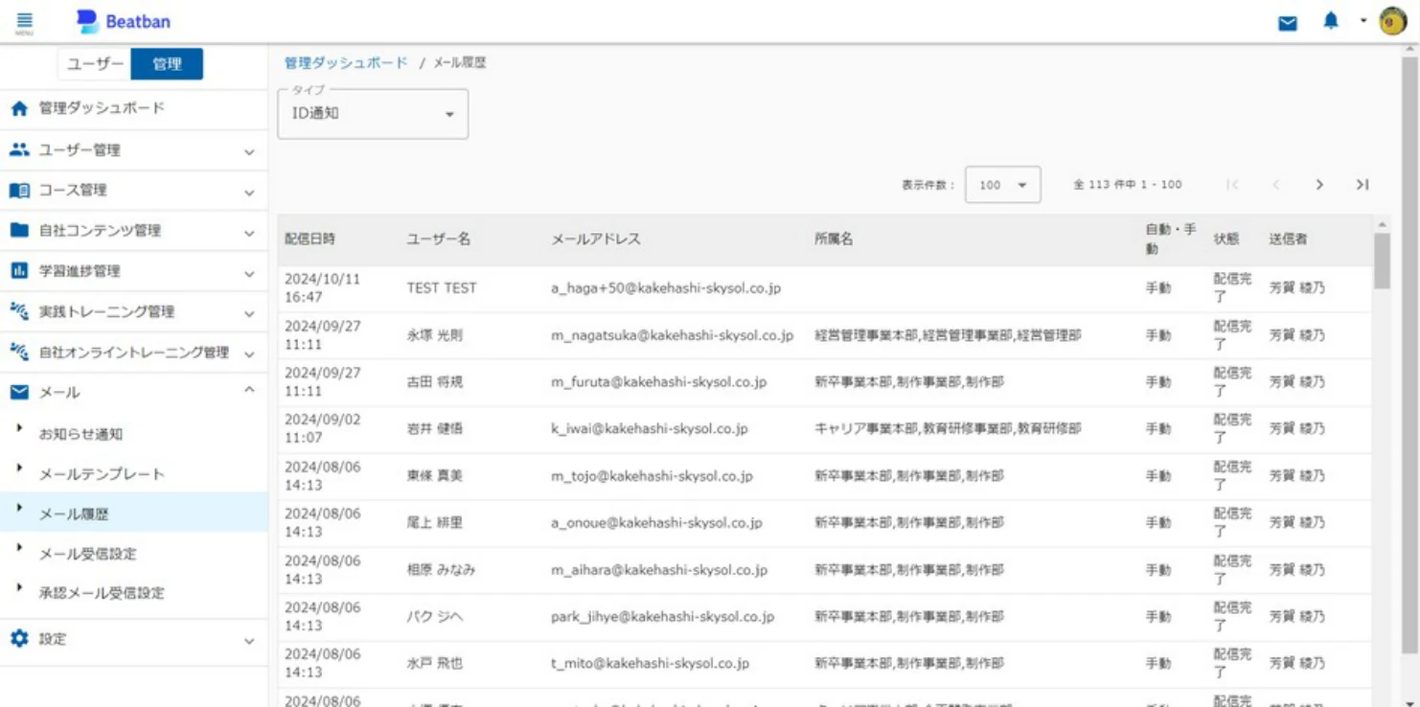The height and width of the screenshot is (707, 1420).
Task: Select メール履歴 in the sidebar
Action: (134, 513)
